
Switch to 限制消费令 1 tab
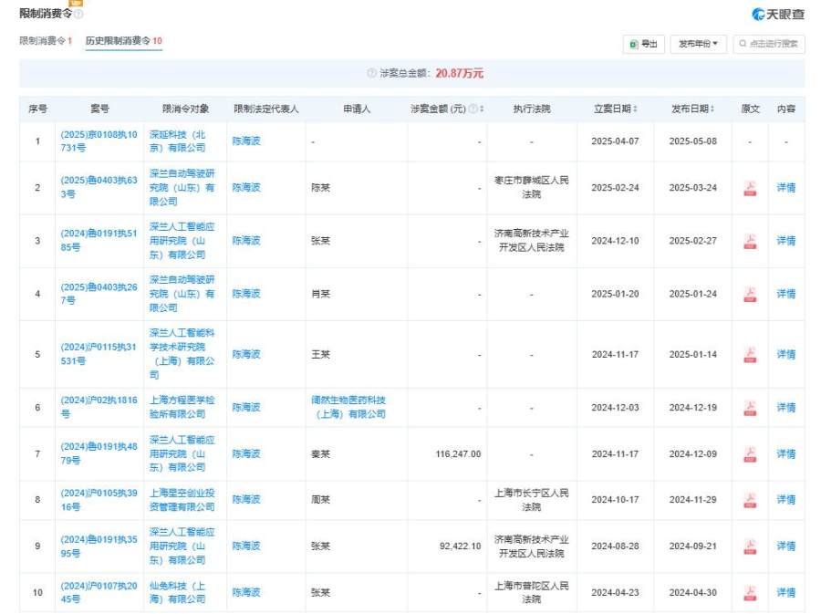pos(47,42)
